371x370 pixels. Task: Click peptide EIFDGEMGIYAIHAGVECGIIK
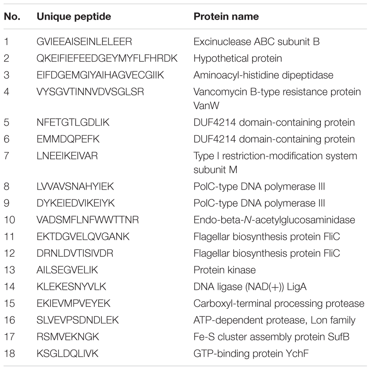[100, 75]
